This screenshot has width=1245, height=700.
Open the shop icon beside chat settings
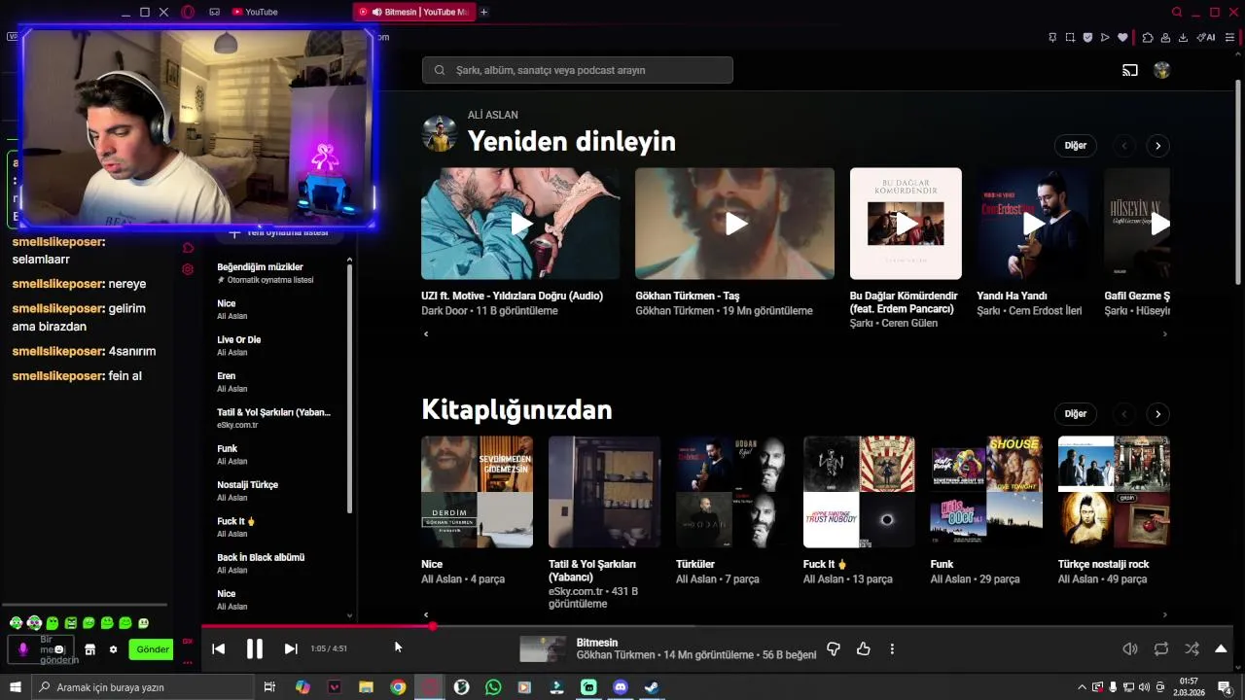pyautogui.click(x=89, y=649)
